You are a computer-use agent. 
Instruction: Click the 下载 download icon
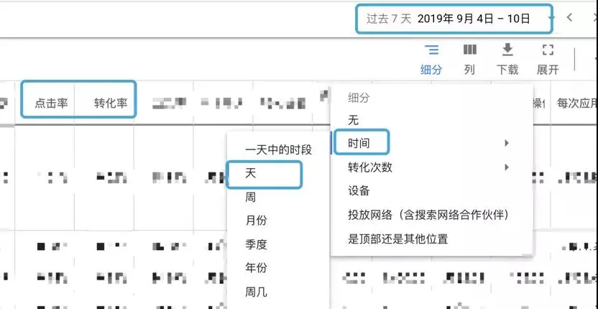507,50
